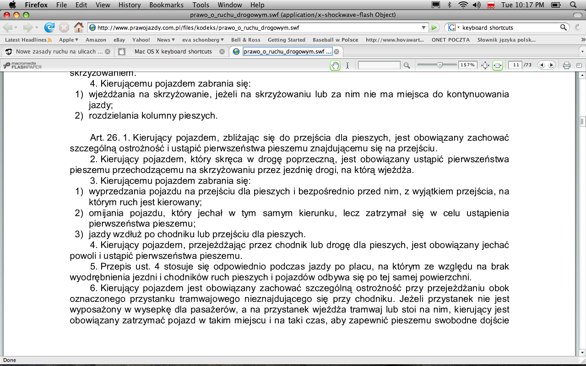
Task: Click the FlashPaper find magnifier icon
Action: (x=407, y=65)
